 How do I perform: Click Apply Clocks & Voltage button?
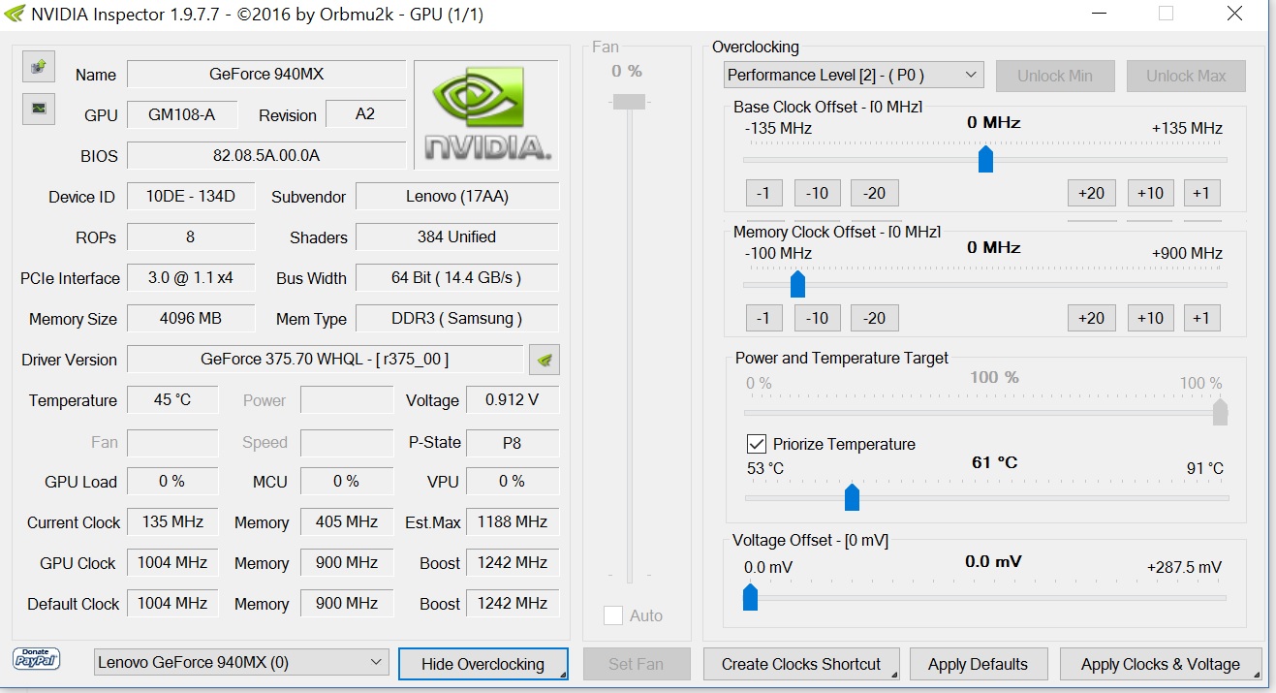[1161, 664]
